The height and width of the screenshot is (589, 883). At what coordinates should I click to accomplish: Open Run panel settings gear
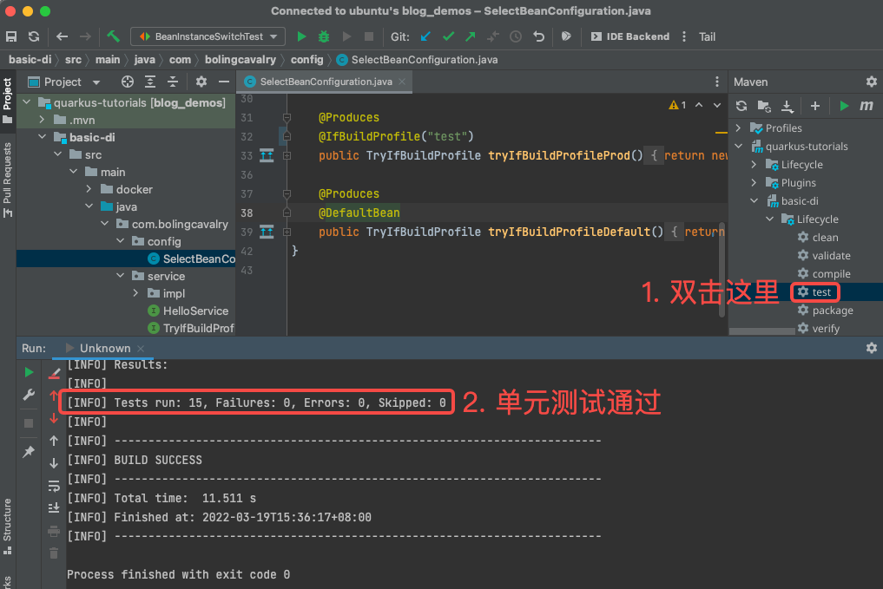coord(871,348)
